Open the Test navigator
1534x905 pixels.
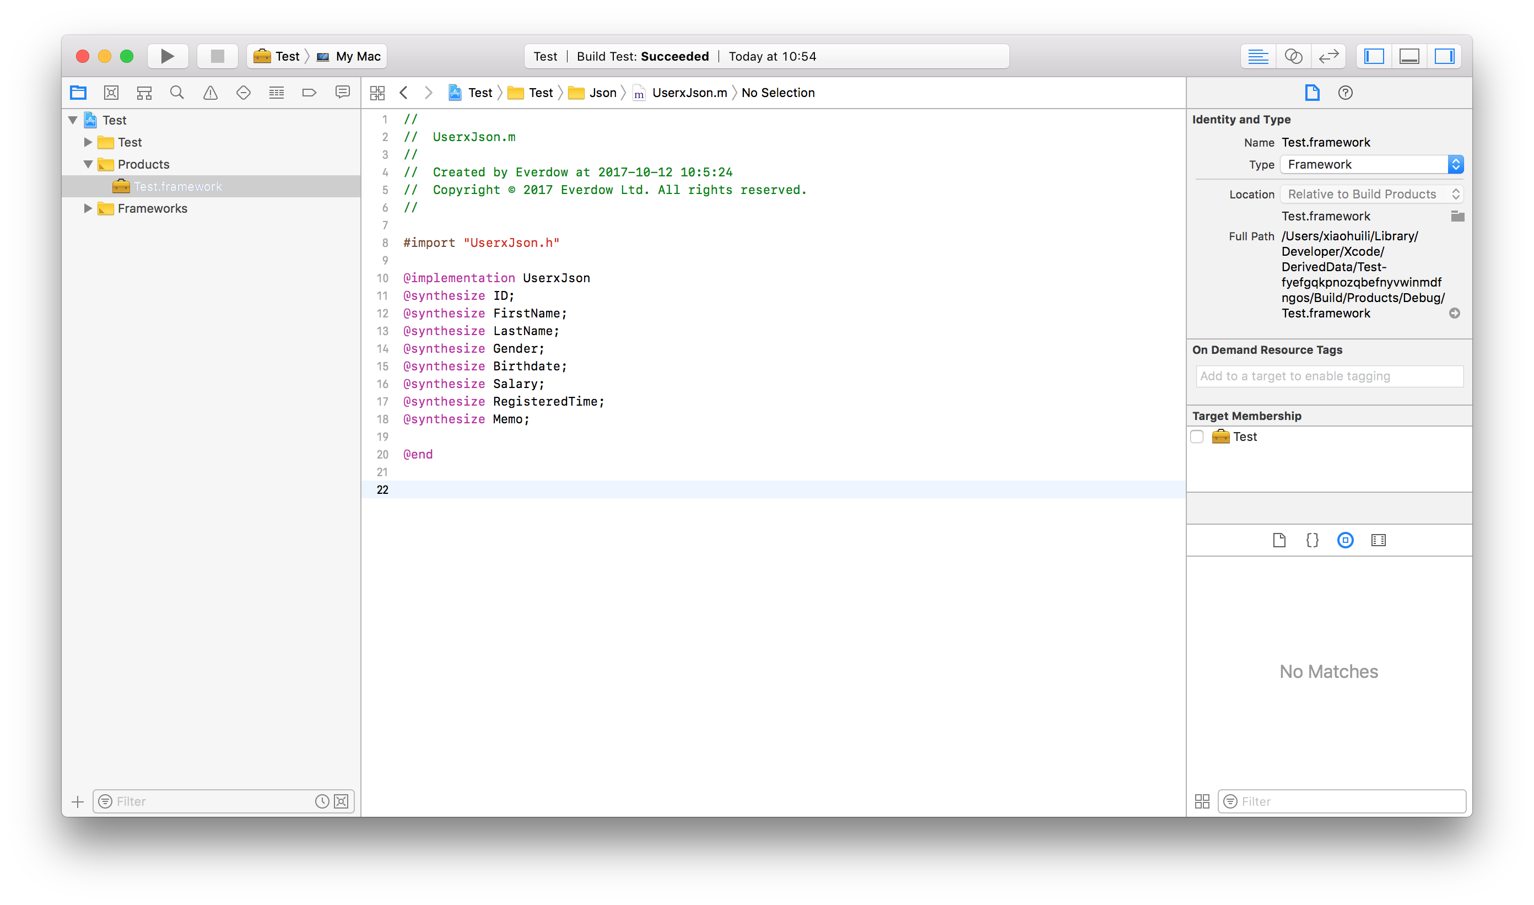point(244,93)
